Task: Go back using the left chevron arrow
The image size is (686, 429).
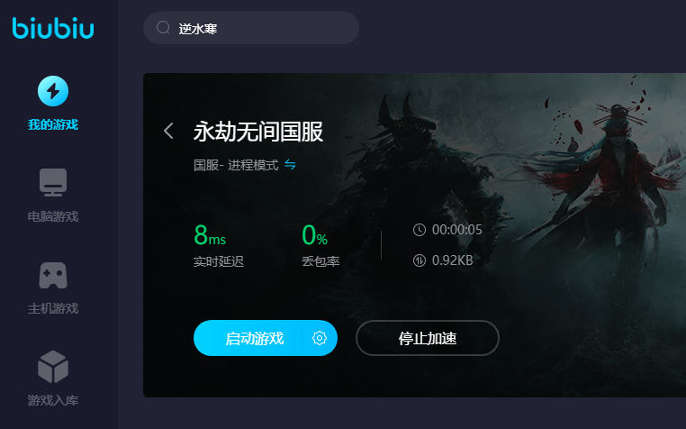Action: point(168,131)
